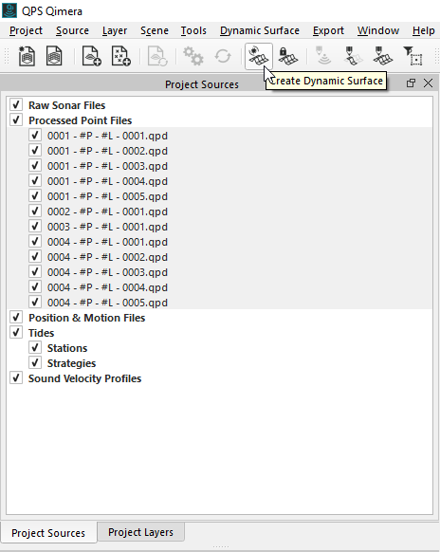The width and height of the screenshot is (440, 552).
Task: Uncheck the Raw Sonar Files checkbox
Action: tap(16, 105)
